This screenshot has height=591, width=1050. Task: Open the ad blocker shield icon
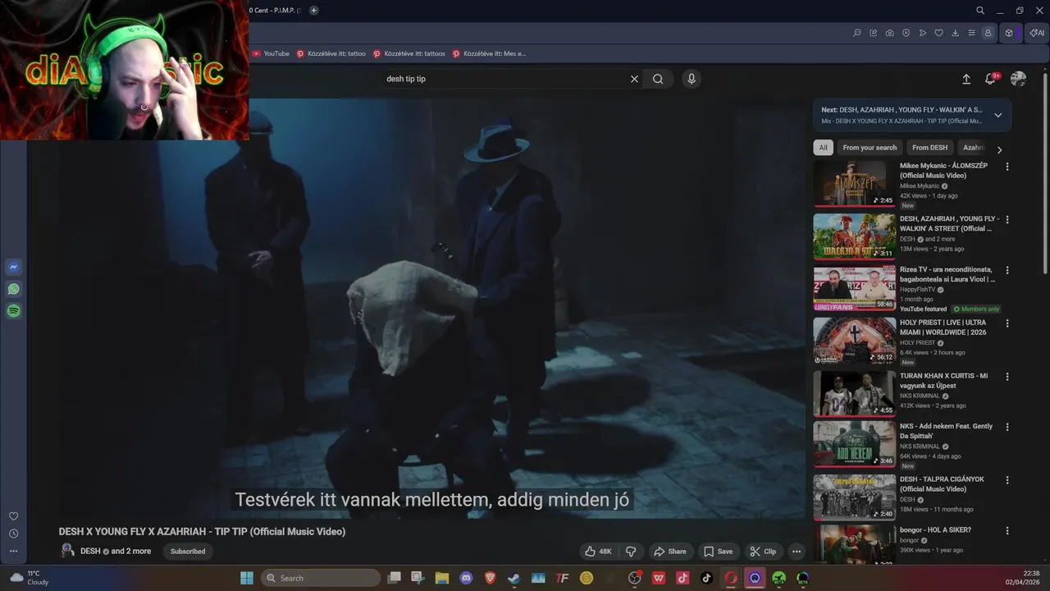906,33
